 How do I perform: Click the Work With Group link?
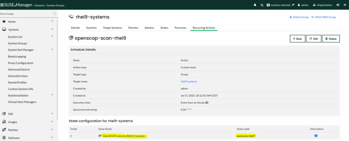324,17
